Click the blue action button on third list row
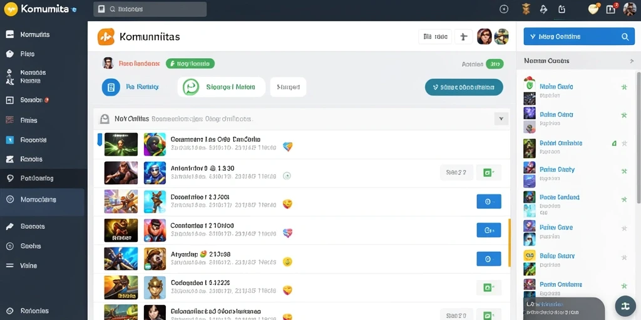 [x=489, y=201]
